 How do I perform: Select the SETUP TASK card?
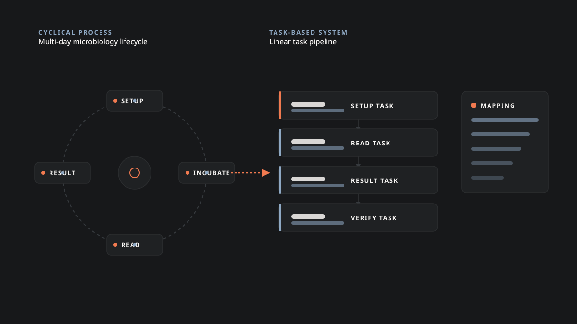point(358,105)
